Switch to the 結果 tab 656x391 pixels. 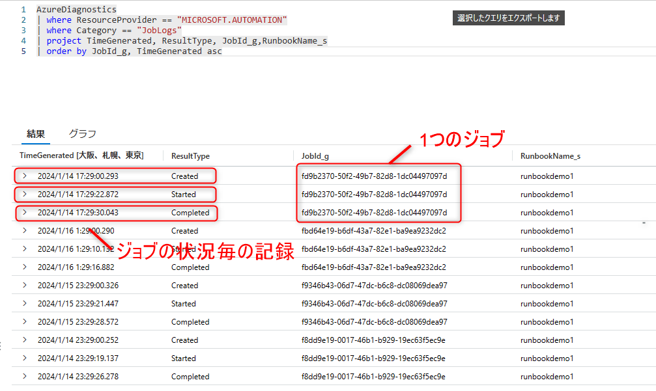pyautogui.click(x=36, y=133)
